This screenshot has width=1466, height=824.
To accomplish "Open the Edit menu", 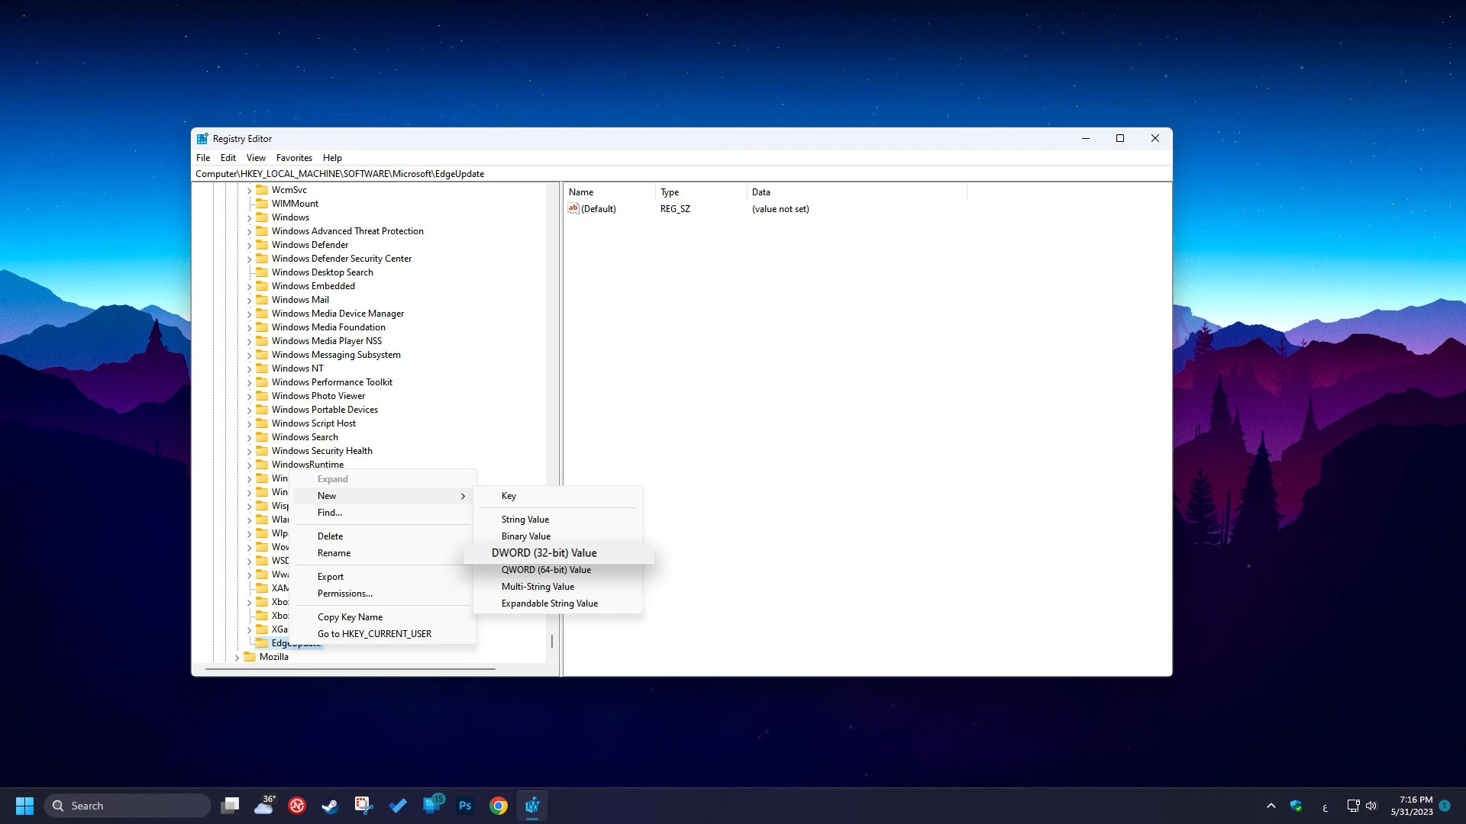I will 228,158.
